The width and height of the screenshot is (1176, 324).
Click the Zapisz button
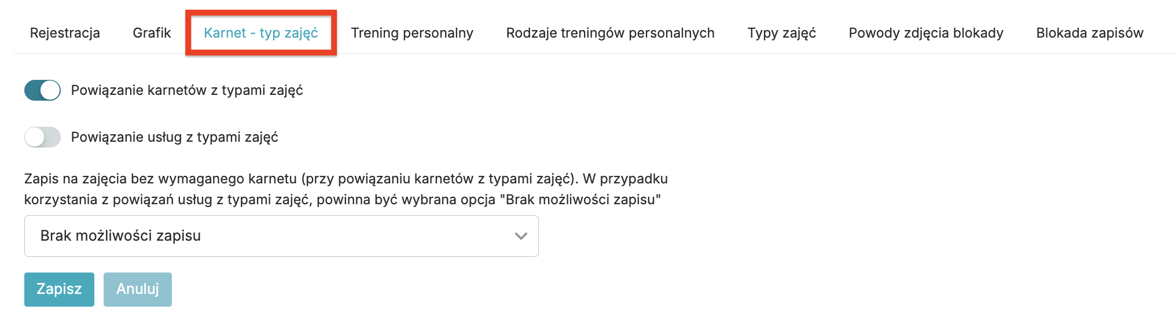click(59, 289)
